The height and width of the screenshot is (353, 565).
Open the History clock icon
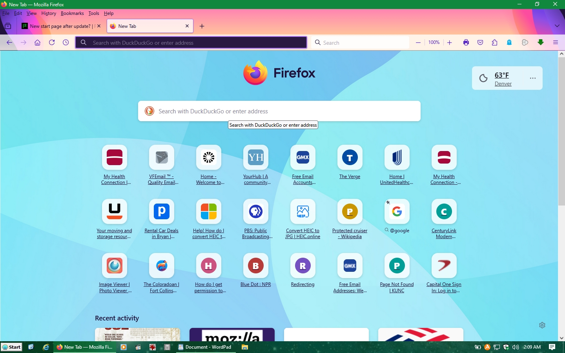(x=66, y=42)
